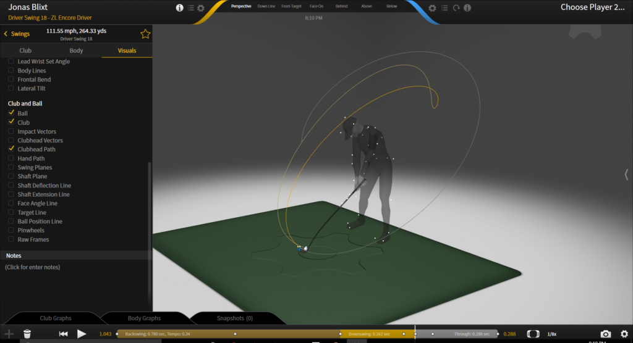Enable Impact Vectors checkbox
This screenshot has height=343, width=633.
coord(11,131)
